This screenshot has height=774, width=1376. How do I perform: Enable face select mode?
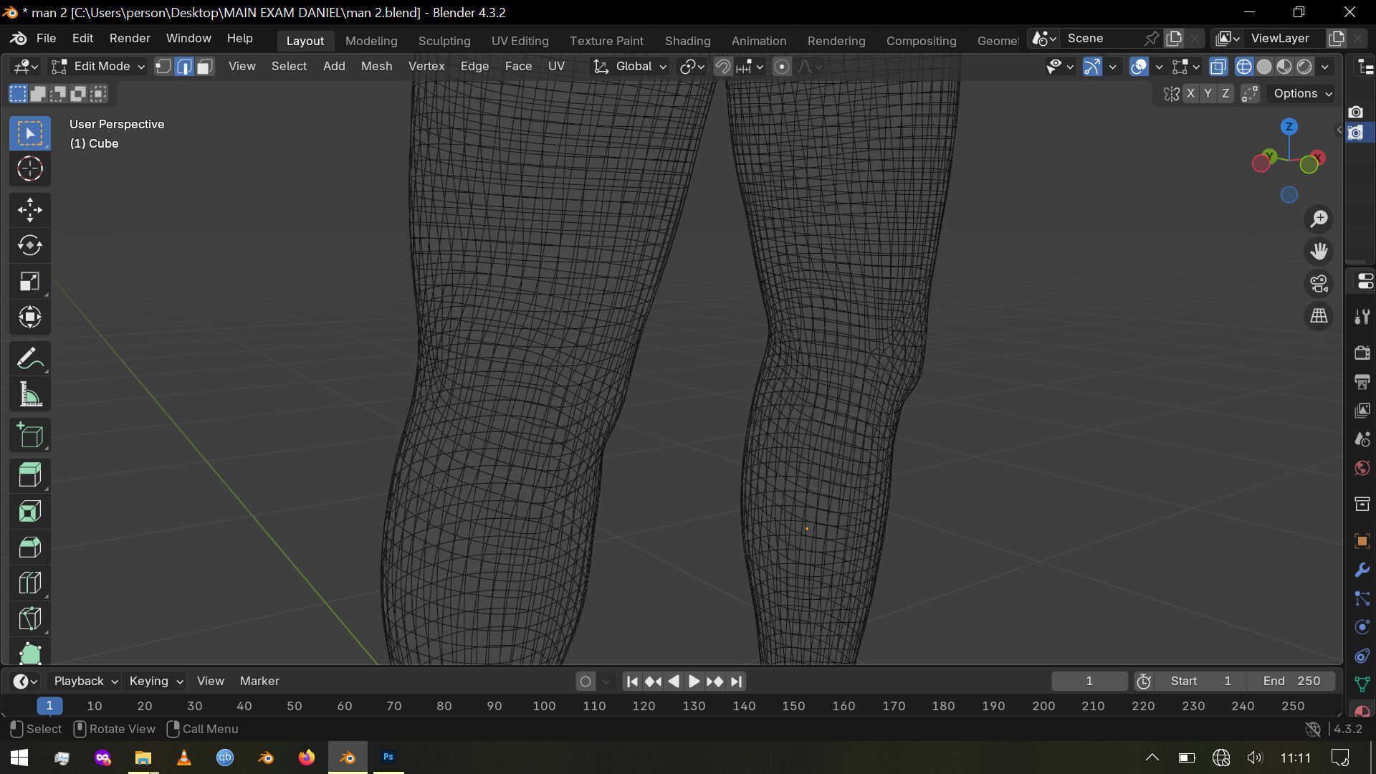click(x=205, y=67)
